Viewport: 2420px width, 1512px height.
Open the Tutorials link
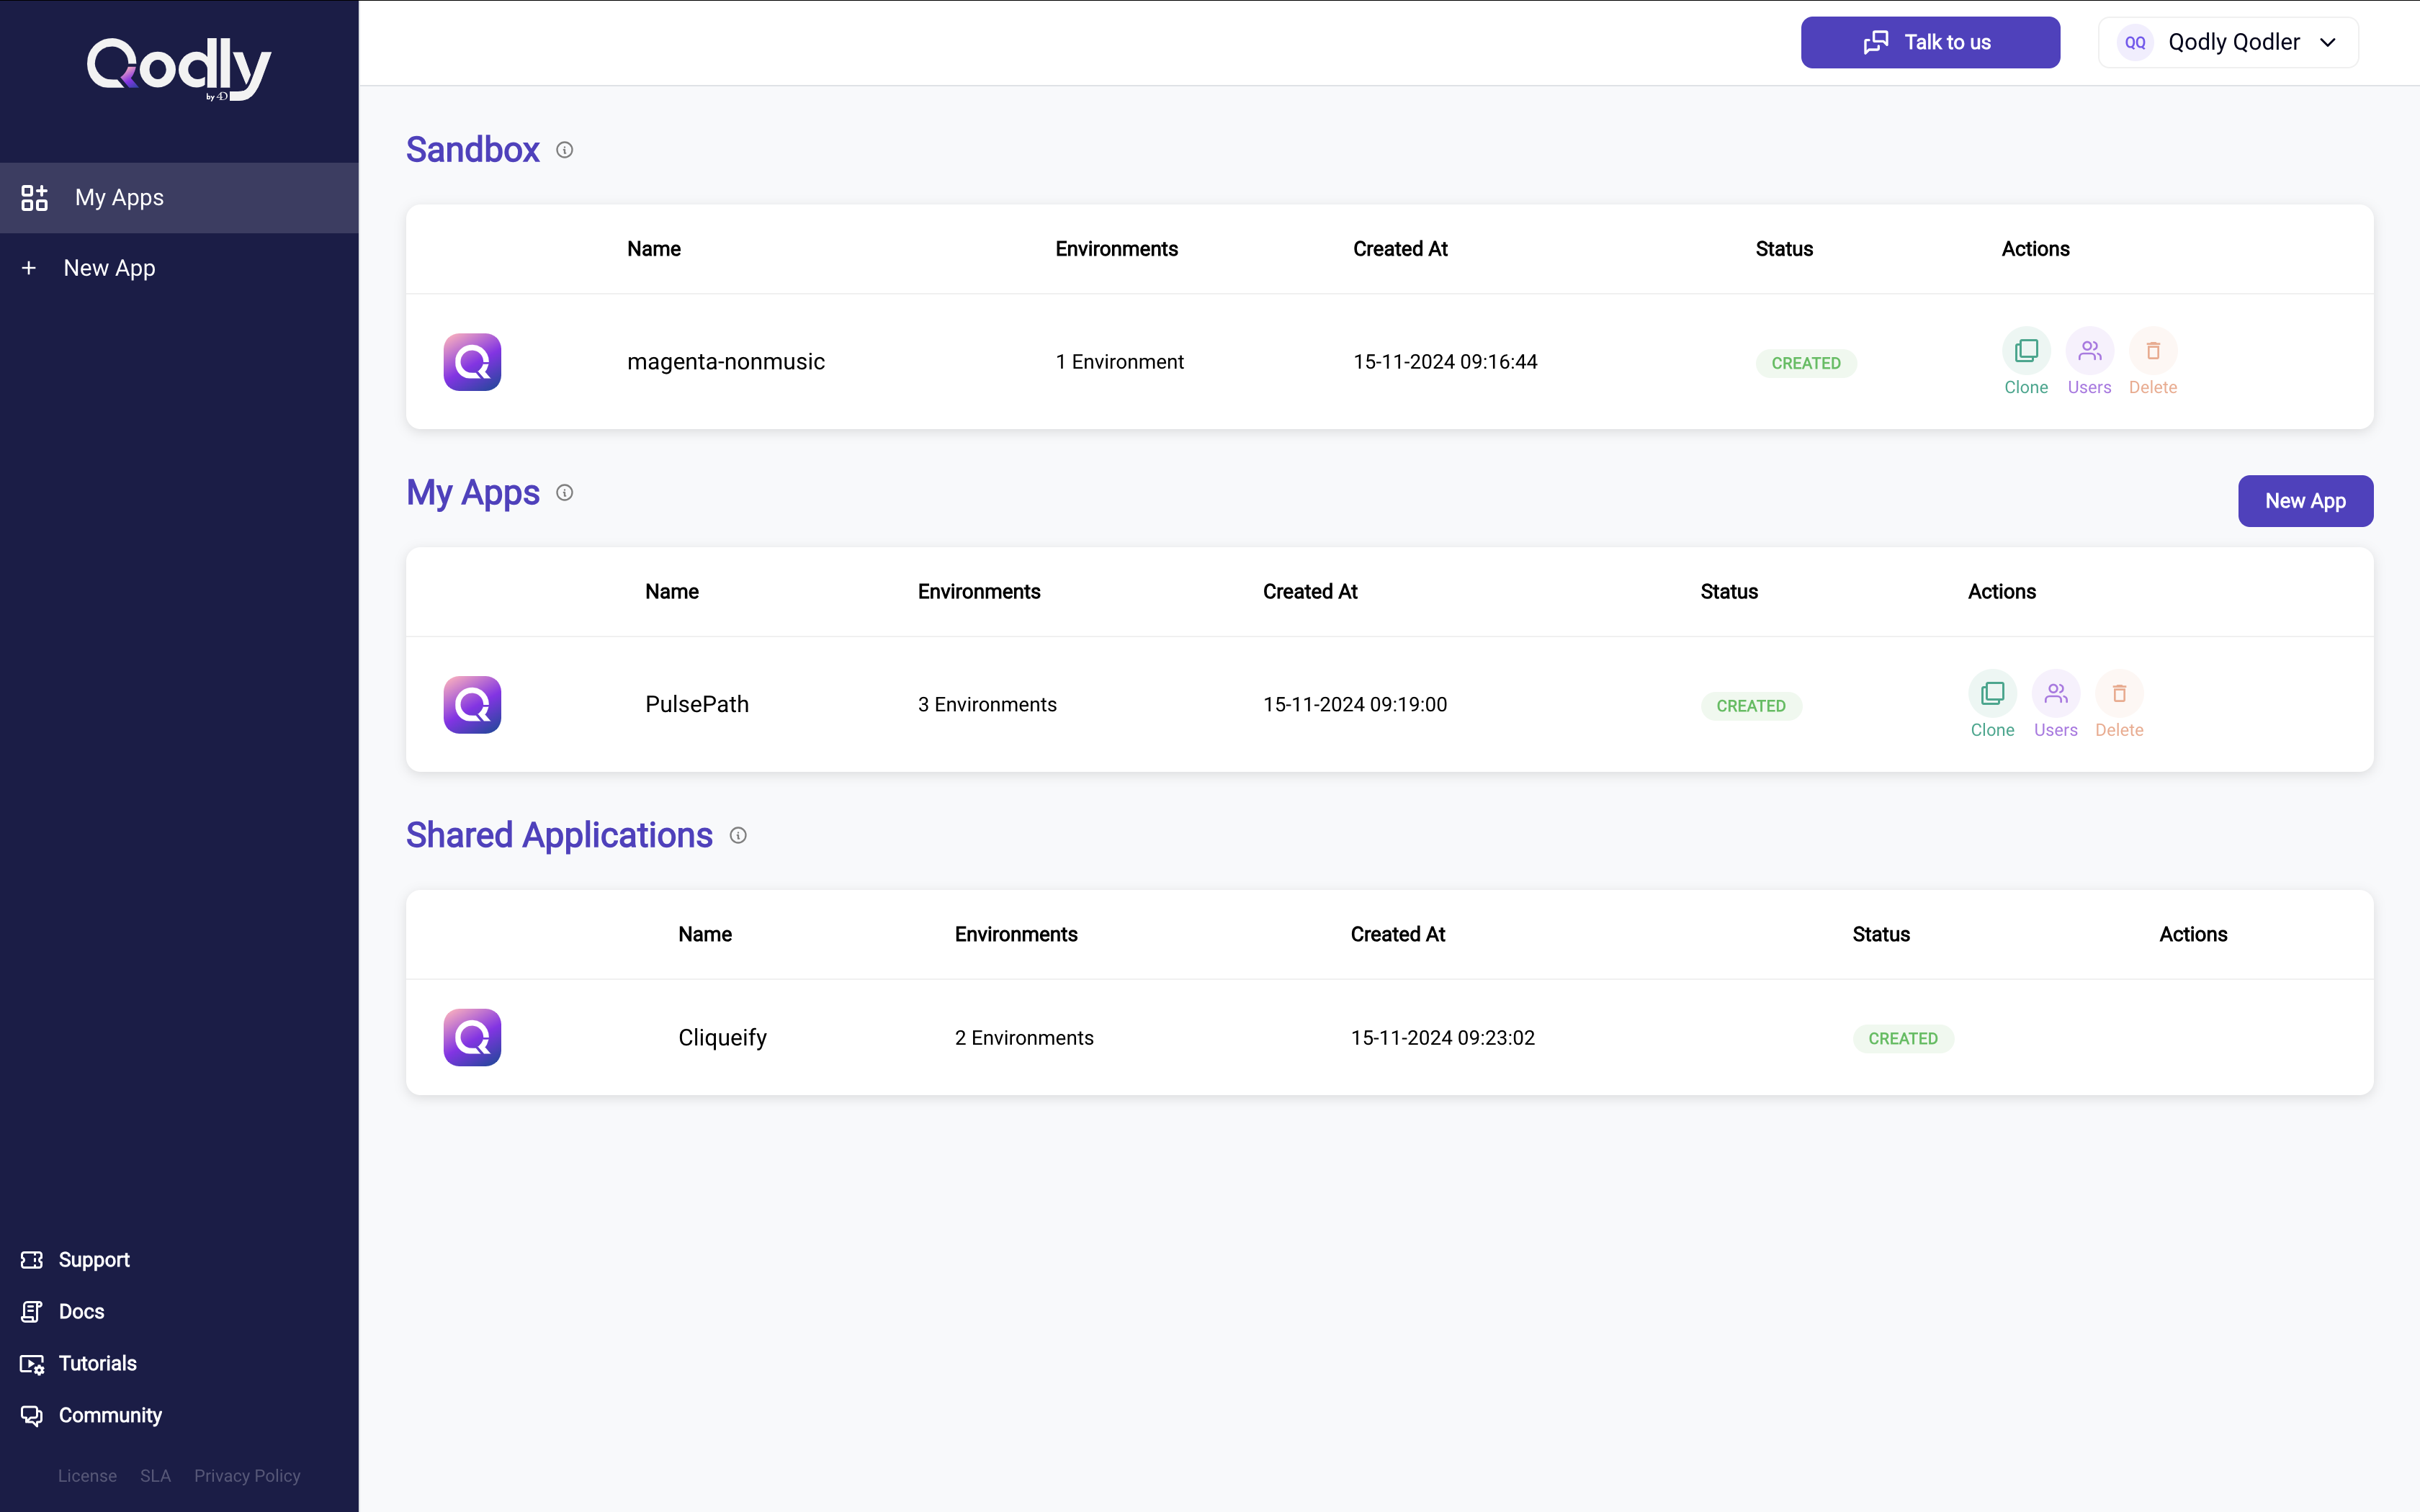pos(78,1364)
